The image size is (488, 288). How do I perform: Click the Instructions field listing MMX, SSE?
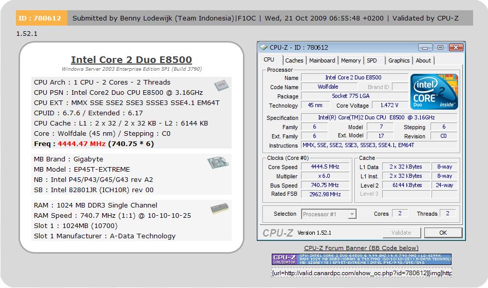pyautogui.click(x=379, y=145)
